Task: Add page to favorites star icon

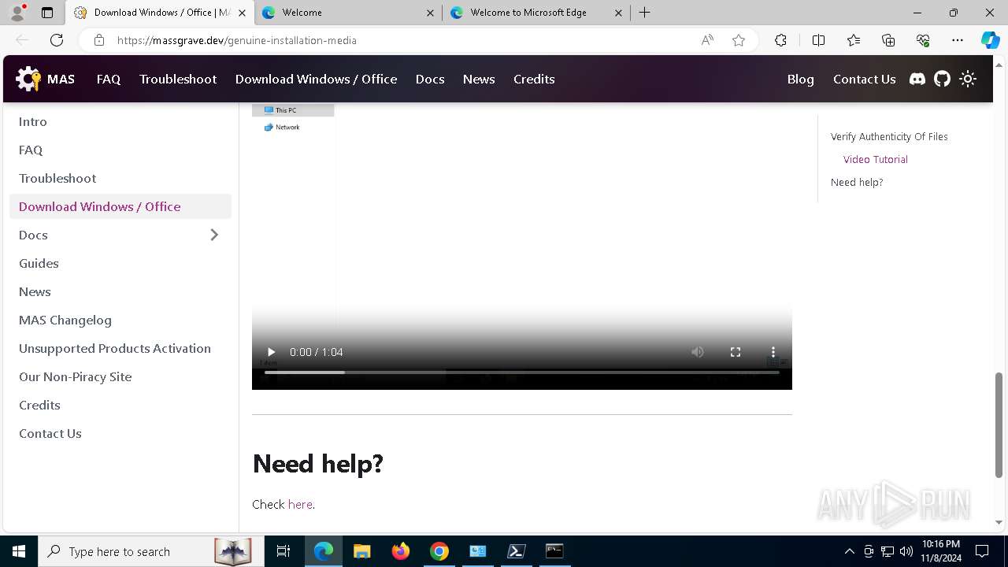Action: (739, 40)
